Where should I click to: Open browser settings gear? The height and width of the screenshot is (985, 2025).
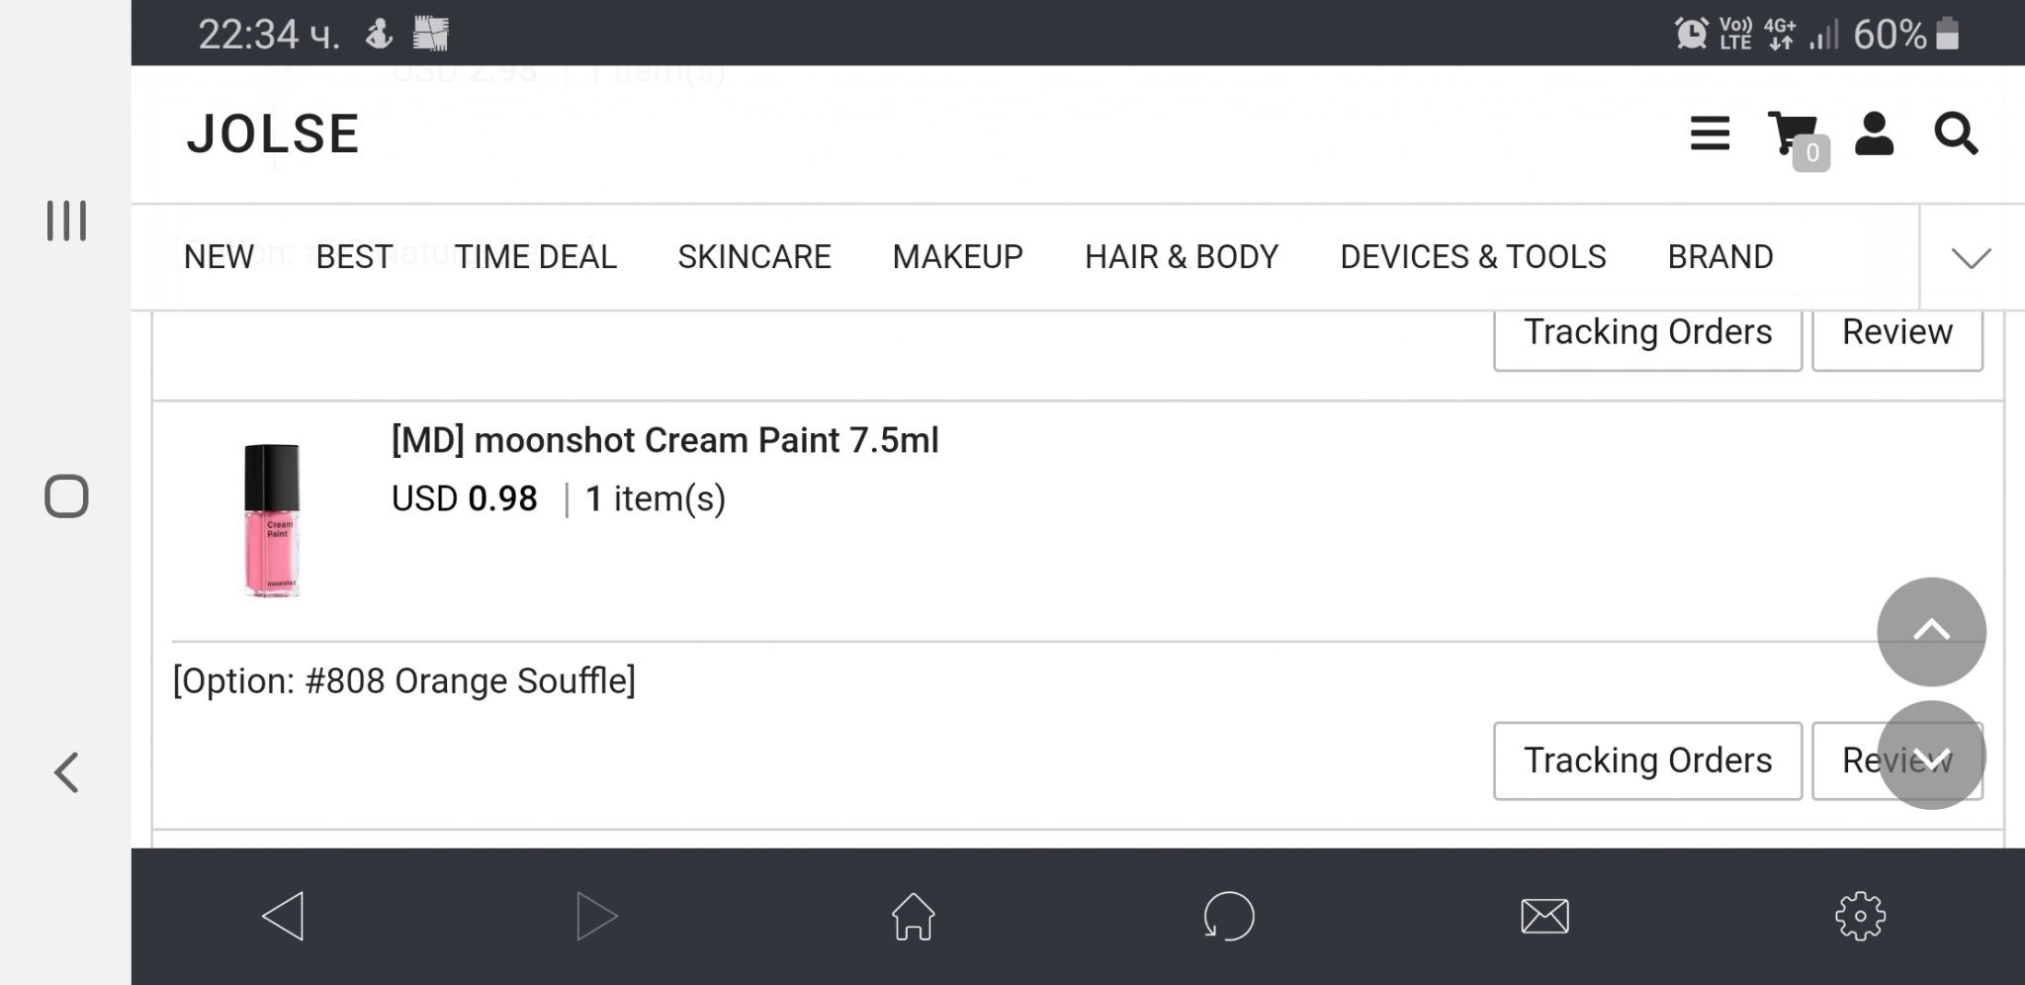pyautogui.click(x=1860, y=916)
